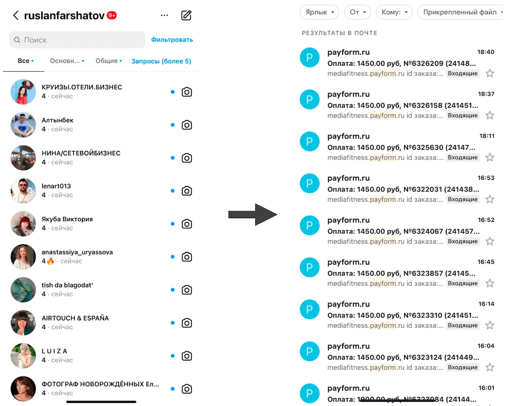Open the payform.ru avatar on 18:40 email
509x406 pixels.
310,57
